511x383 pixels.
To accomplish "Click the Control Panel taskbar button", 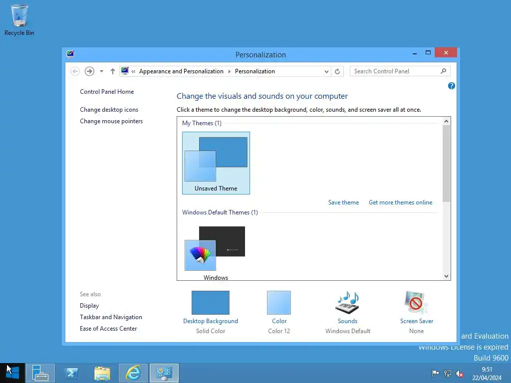I will (164, 373).
